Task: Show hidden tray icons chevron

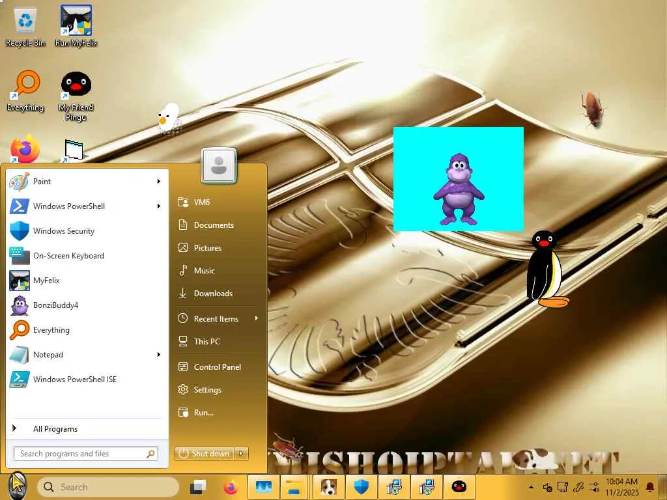Action: 532,487
